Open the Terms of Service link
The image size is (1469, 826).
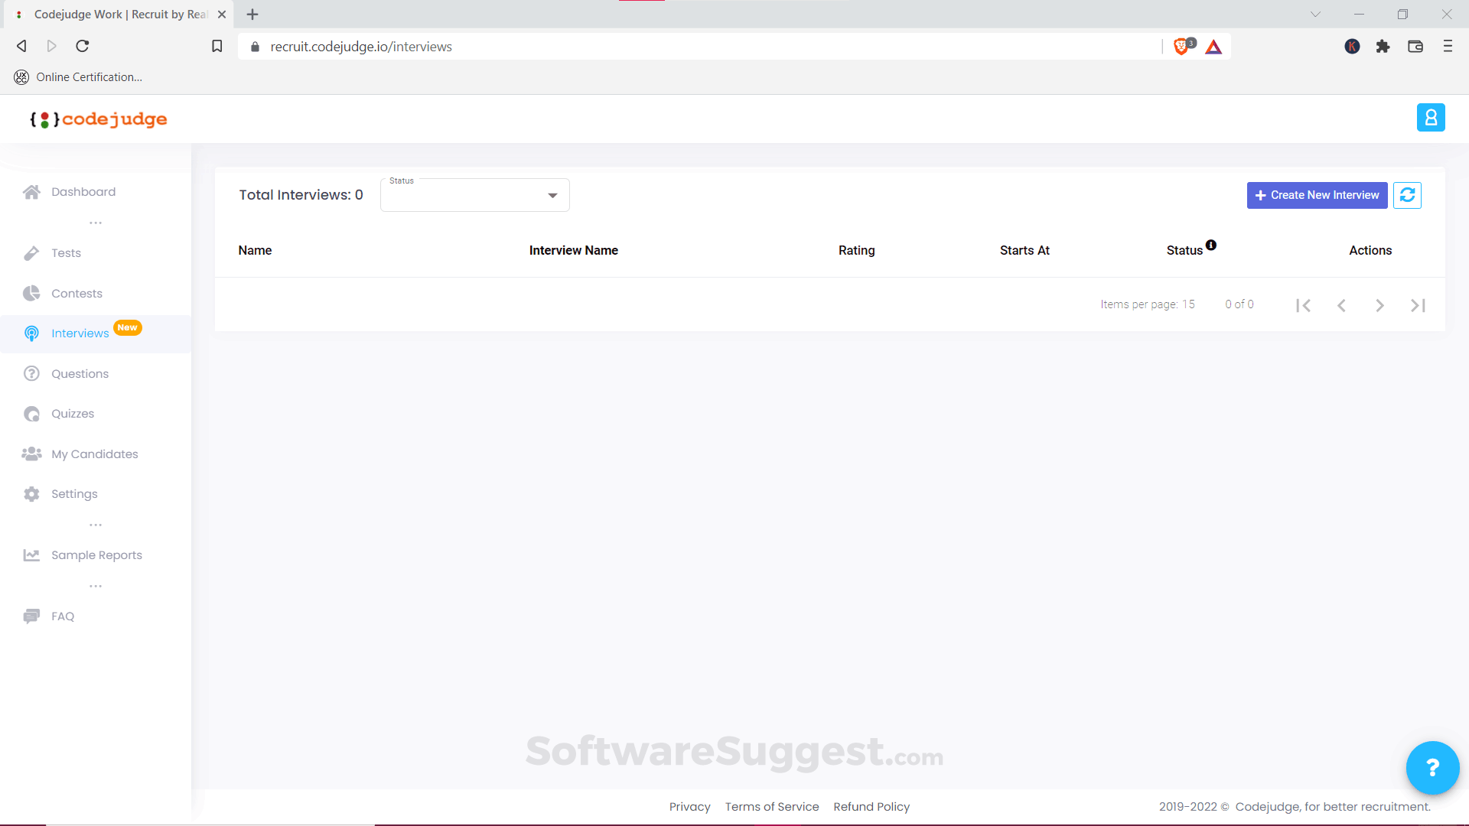pyautogui.click(x=772, y=806)
